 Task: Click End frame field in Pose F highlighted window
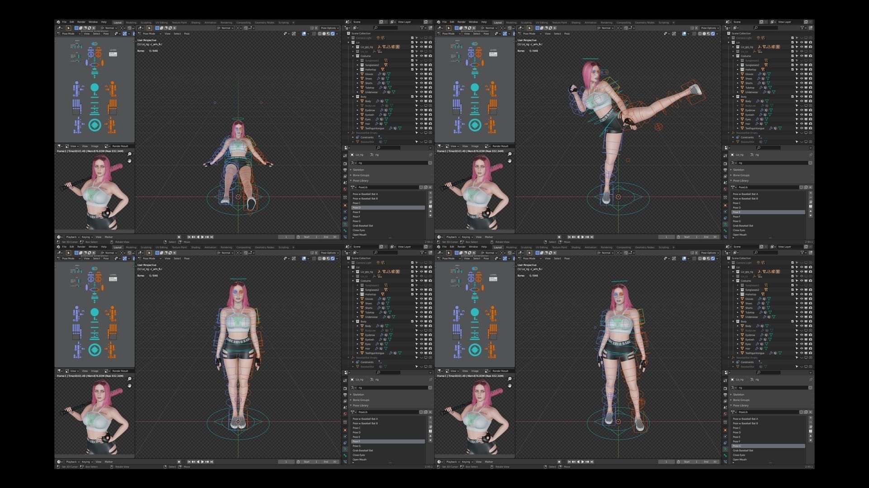[x=331, y=462]
